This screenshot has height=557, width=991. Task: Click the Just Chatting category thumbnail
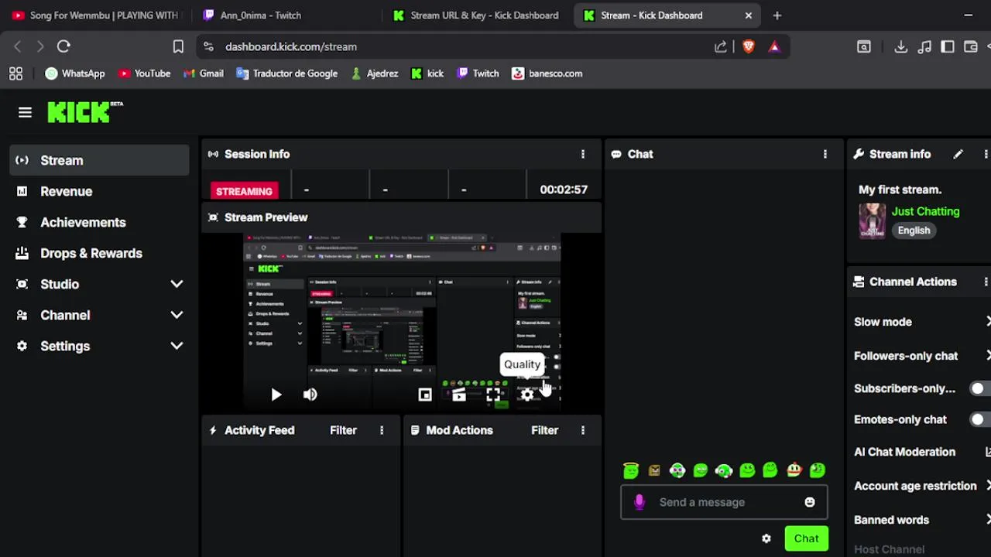[x=872, y=220]
